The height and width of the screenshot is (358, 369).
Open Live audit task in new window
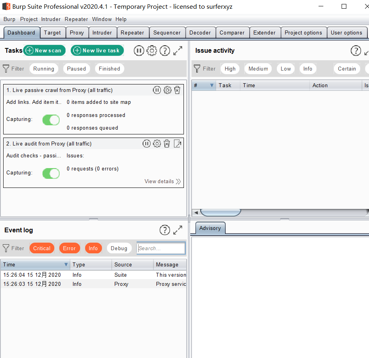point(178,144)
